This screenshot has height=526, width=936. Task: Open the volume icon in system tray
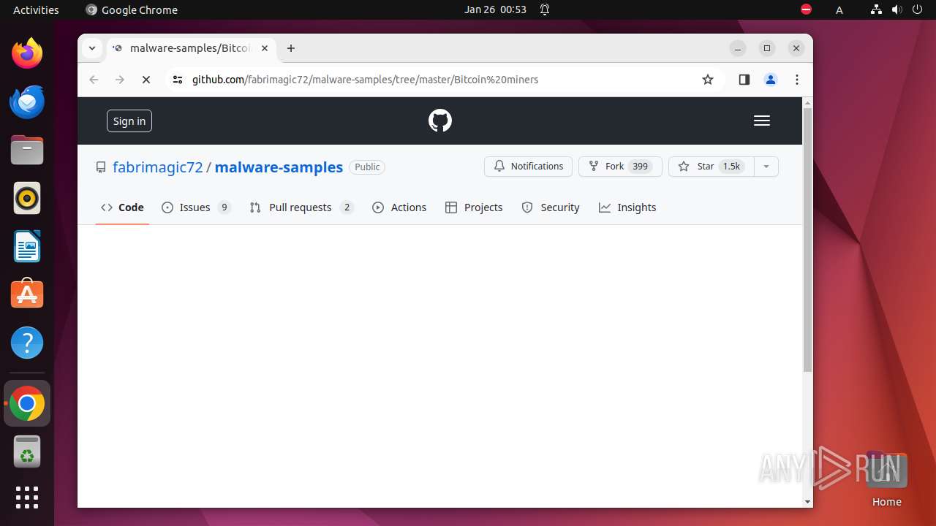[x=897, y=9]
